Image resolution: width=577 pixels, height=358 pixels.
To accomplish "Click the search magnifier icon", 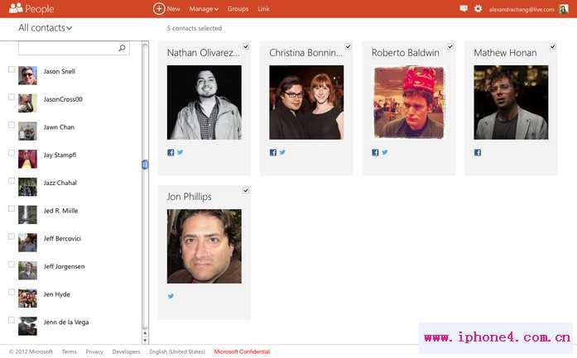I will (123, 49).
